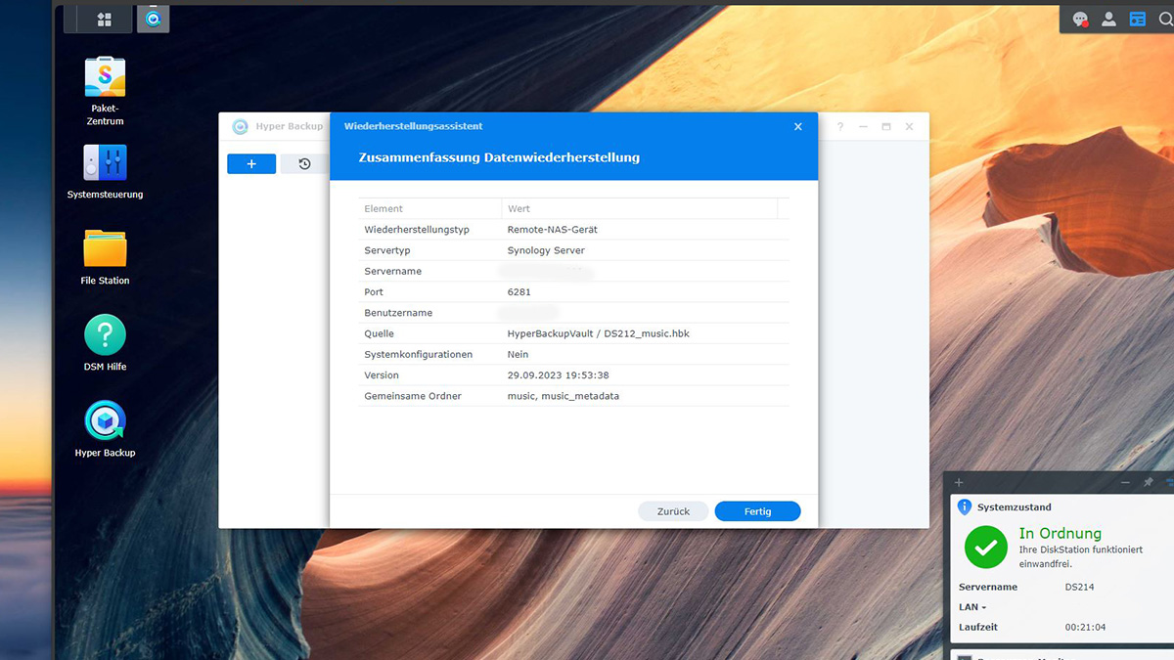This screenshot has width=1174, height=660.
Task: Click the Systemzustand info icon
Action: pos(965,507)
